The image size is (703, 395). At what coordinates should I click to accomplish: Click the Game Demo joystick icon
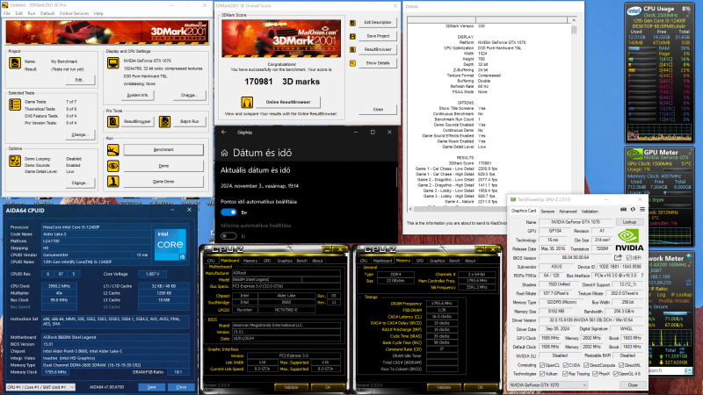click(113, 182)
